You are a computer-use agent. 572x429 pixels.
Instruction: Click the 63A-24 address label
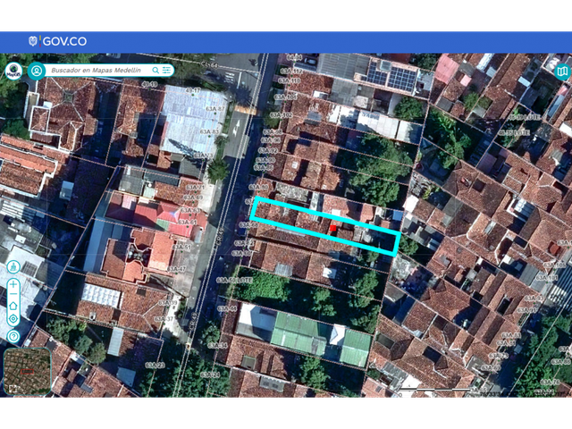pyautogui.click(x=210, y=375)
